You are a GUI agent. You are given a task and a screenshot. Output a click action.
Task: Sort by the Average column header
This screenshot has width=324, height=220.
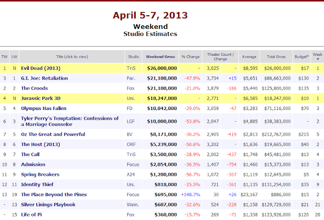[249, 57]
